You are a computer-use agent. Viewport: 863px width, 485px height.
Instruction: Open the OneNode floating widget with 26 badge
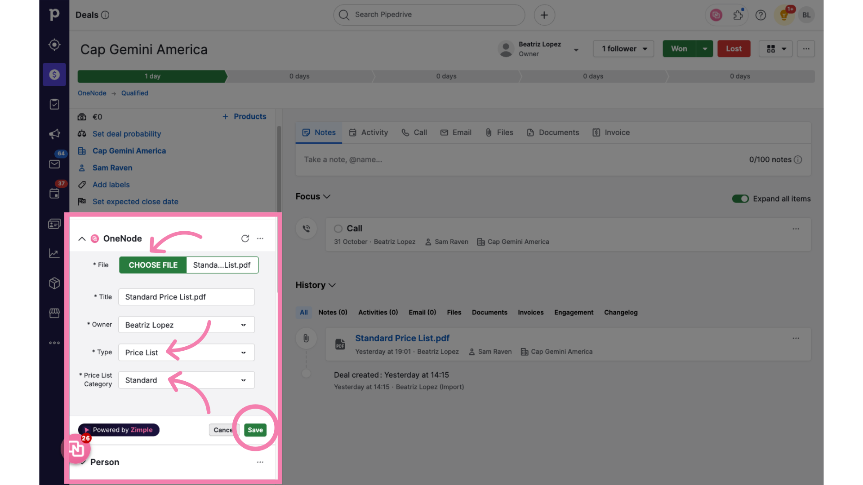coord(76,448)
